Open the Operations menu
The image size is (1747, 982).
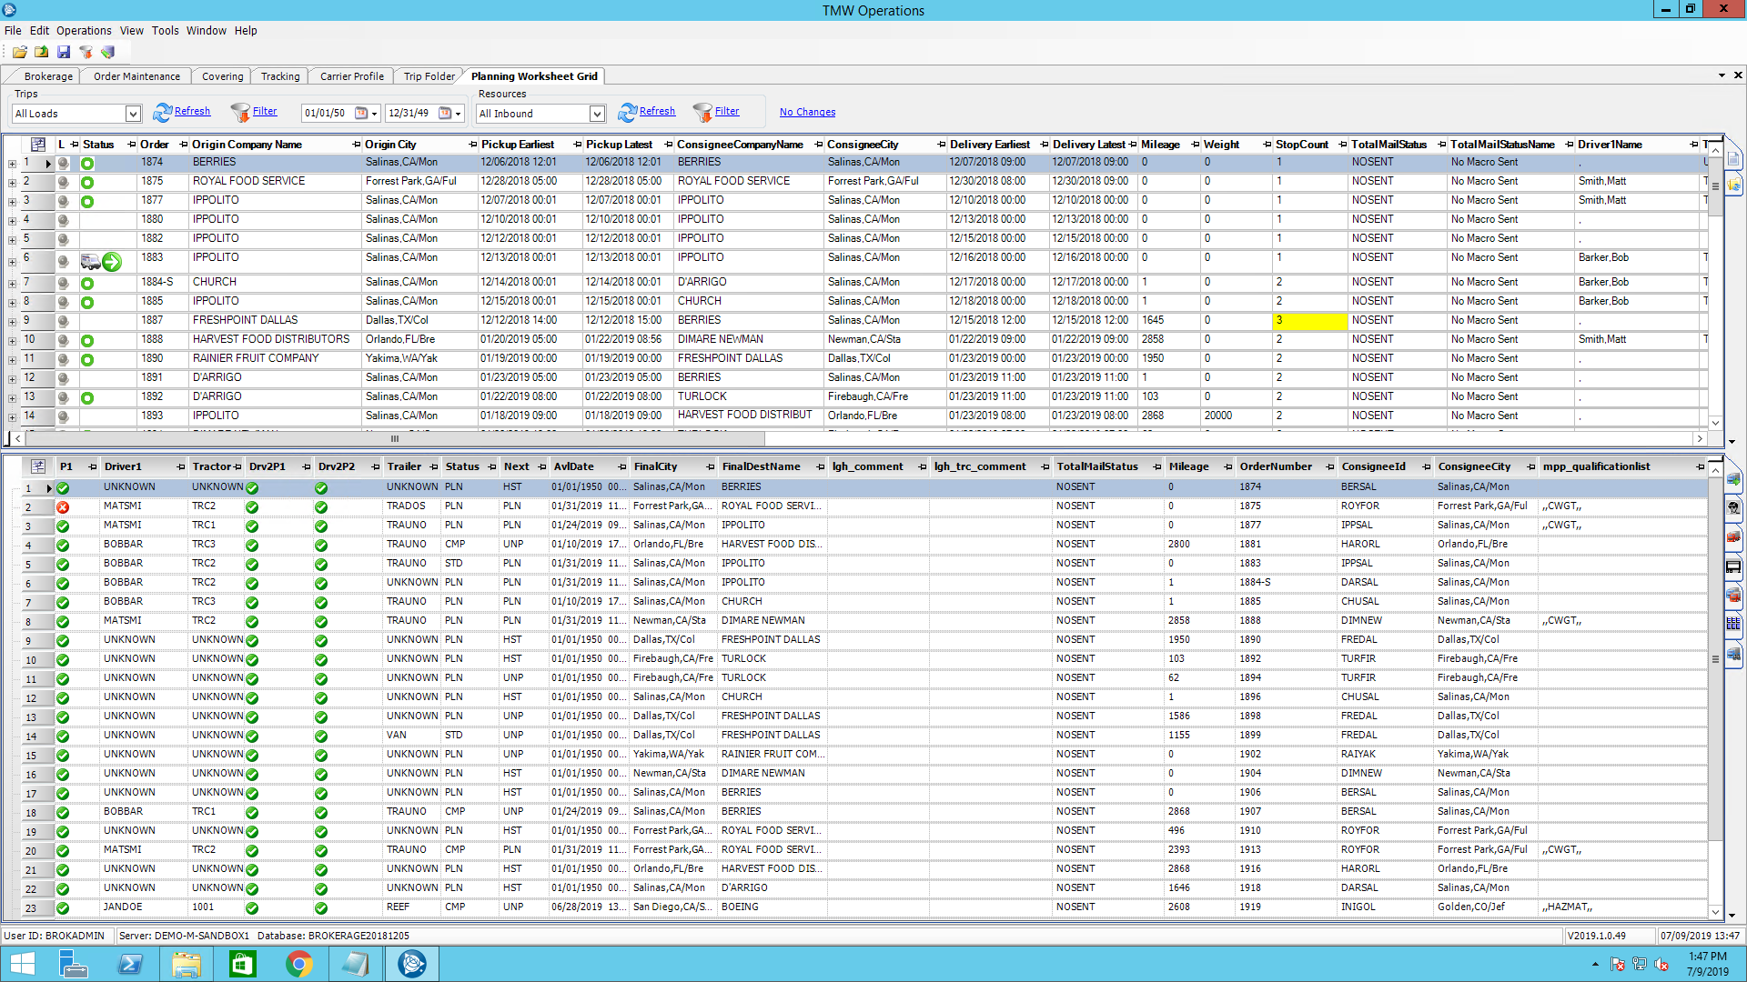pos(84,30)
